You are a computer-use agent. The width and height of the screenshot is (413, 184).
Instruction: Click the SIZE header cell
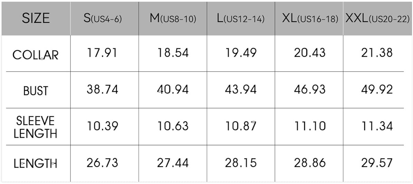[36, 18]
